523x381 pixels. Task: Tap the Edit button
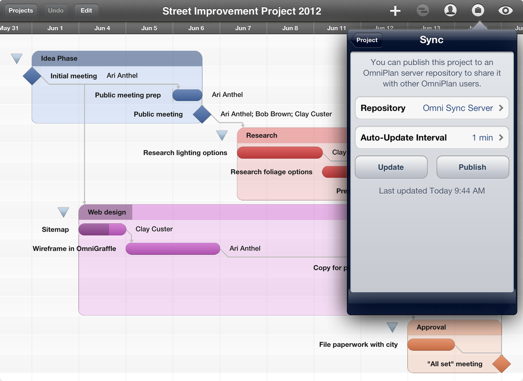86,10
